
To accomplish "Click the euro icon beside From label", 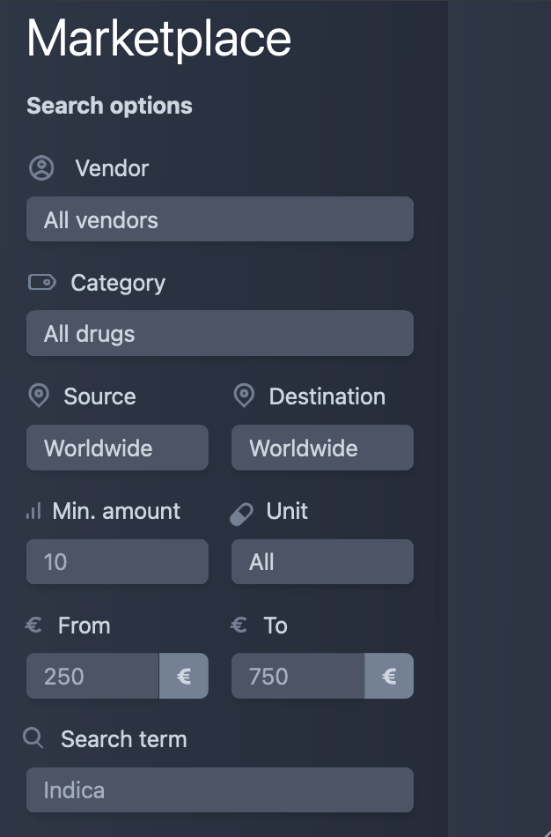I will tap(33, 625).
